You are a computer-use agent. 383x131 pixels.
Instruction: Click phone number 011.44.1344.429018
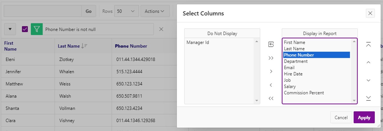[x=136, y=59]
